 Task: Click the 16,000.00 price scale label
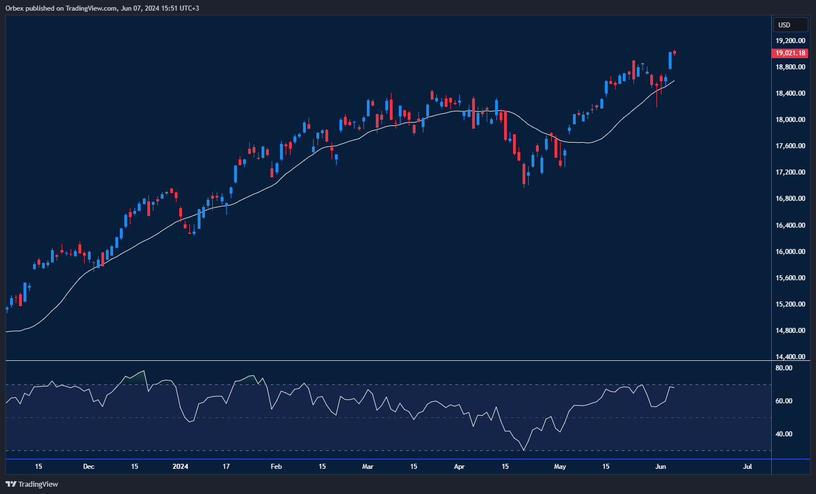[x=790, y=252]
